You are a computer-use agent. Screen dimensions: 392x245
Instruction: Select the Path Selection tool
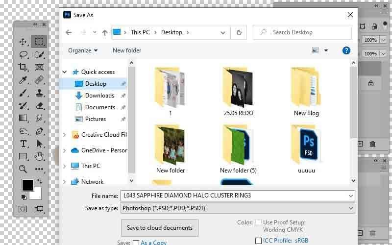[x=39, y=144]
